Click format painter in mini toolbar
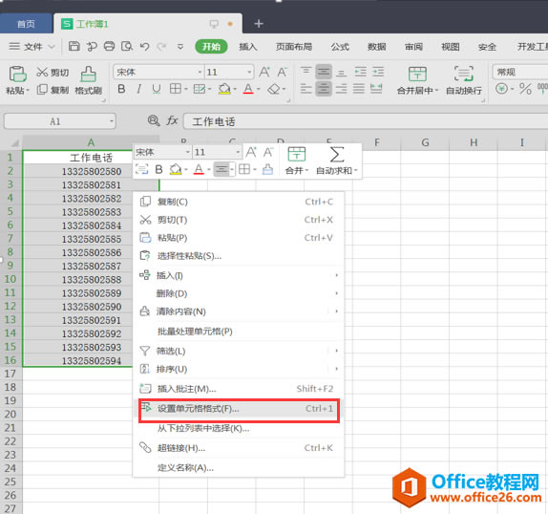 coord(267,170)
